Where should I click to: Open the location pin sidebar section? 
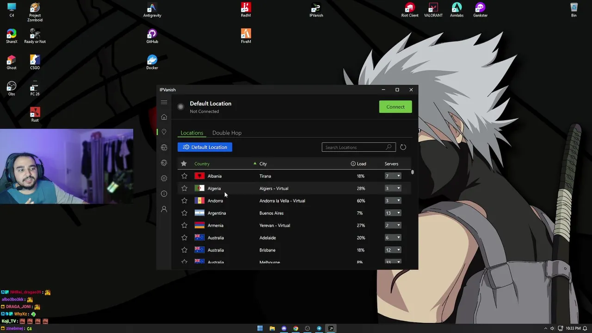pos(164,132)
